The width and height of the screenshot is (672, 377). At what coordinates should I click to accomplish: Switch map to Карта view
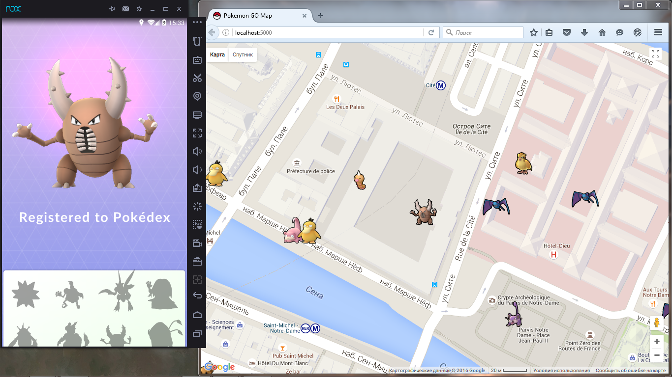(217, 54)
